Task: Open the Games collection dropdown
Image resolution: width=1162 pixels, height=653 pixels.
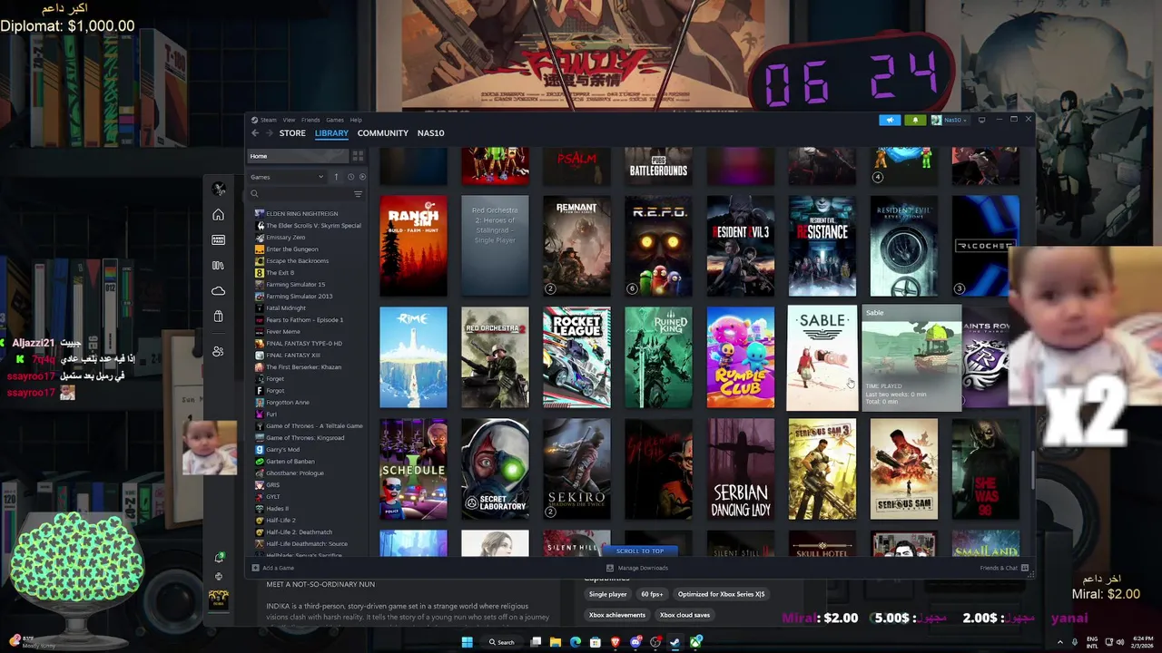Action: tap(287, 177)
